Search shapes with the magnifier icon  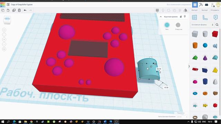tap(217, 25)
